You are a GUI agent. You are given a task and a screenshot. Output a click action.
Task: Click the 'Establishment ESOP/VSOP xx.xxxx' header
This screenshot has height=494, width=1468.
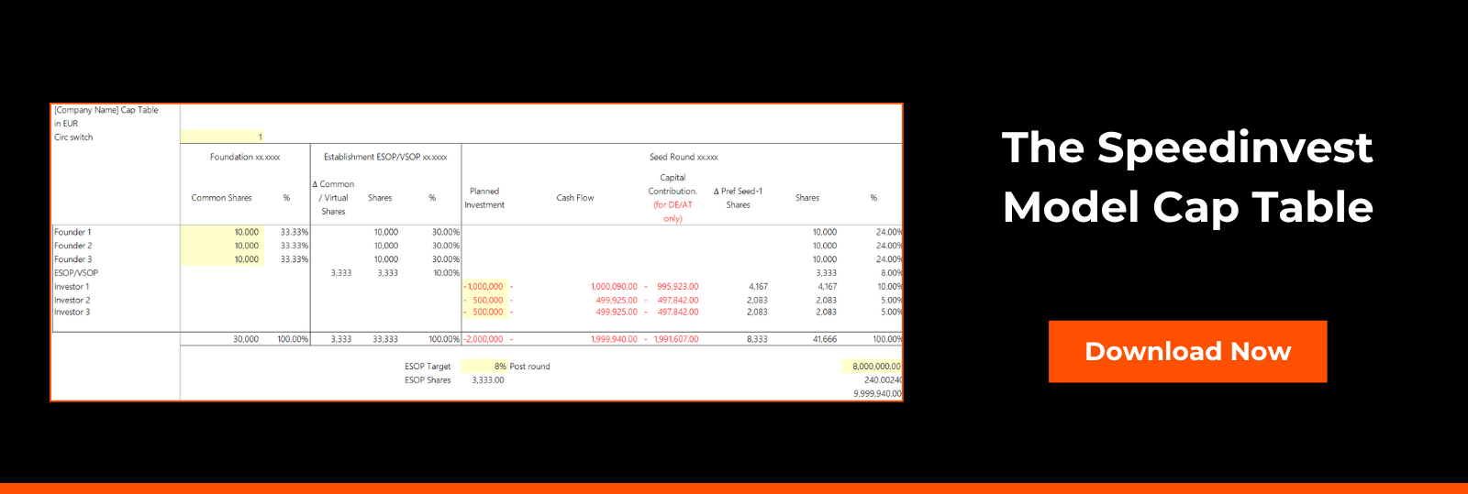pos(385,157)
